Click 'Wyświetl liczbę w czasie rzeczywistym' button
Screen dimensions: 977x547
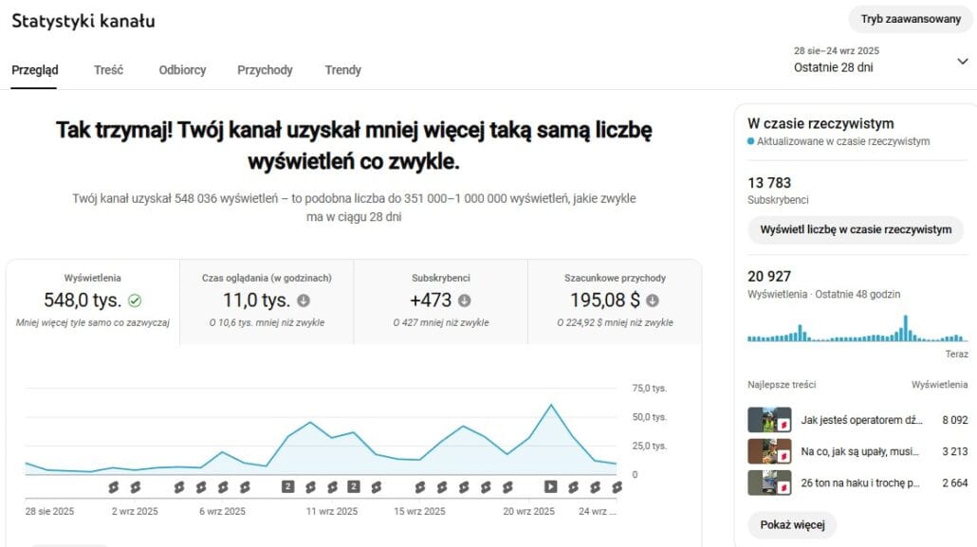click(855, 230)
